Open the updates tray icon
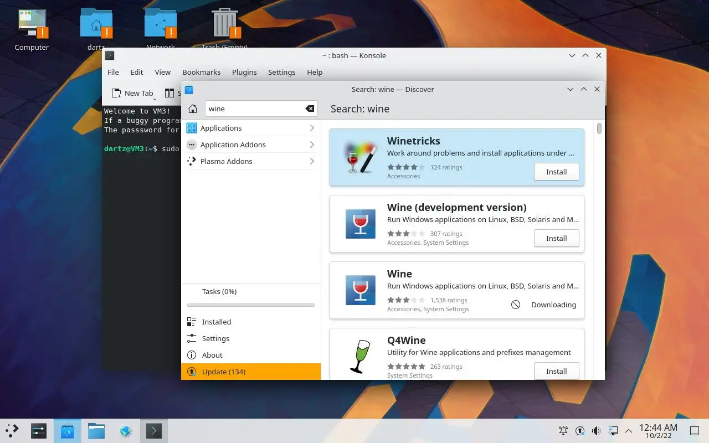The image size is (709, 443). (x=580, y=431)
